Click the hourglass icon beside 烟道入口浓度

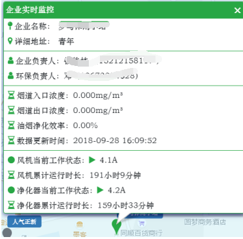[x=11, y=95]
